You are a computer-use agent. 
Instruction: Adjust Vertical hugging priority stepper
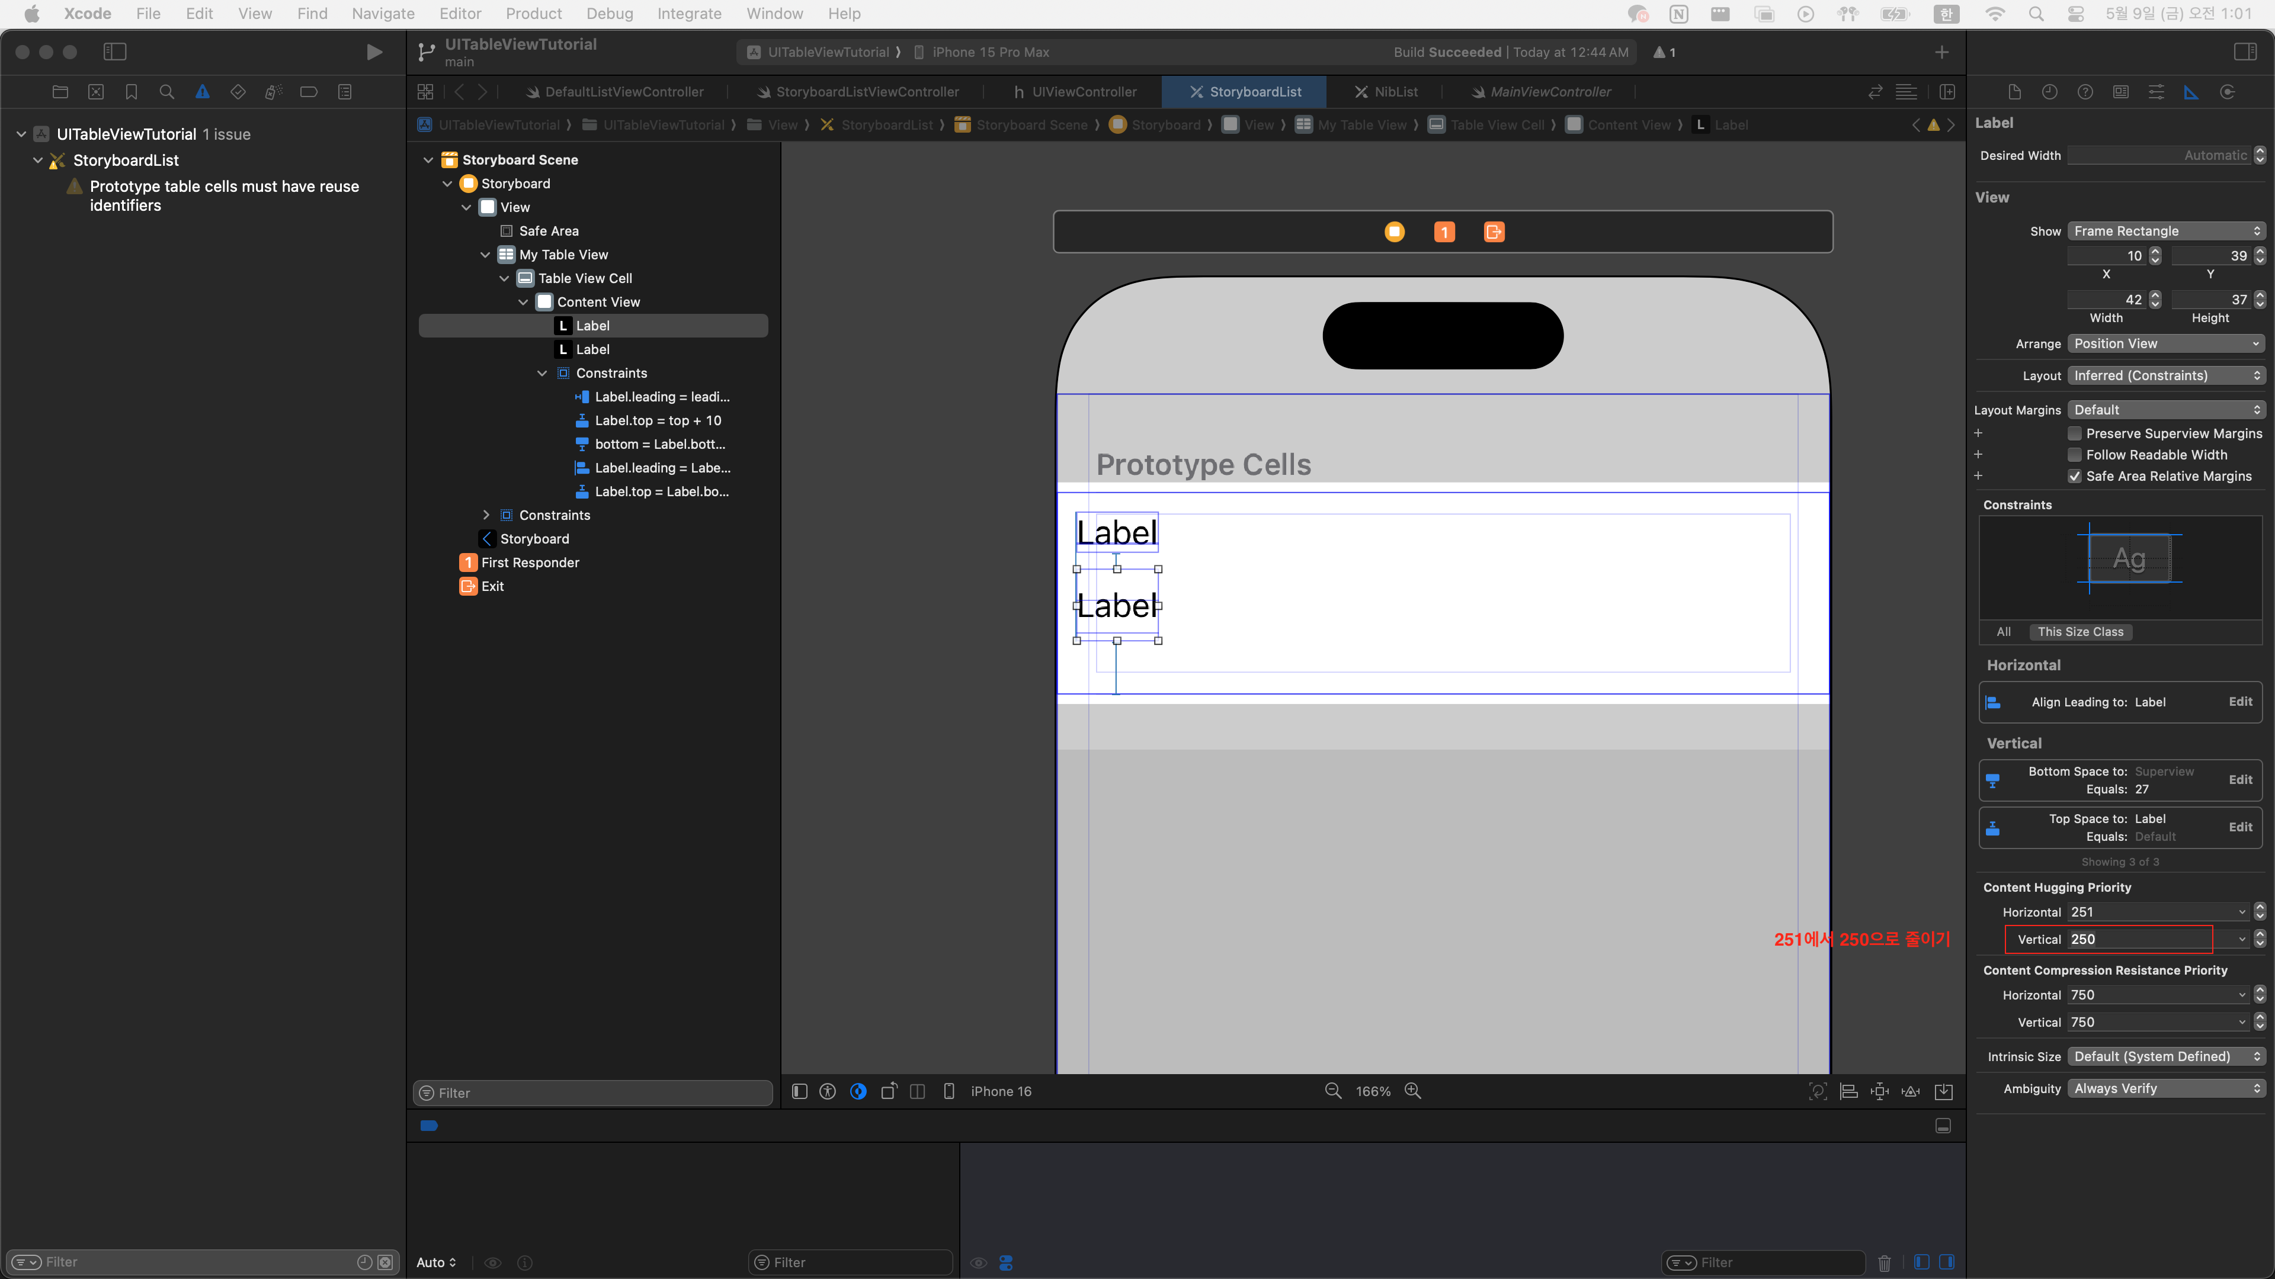2260,939
